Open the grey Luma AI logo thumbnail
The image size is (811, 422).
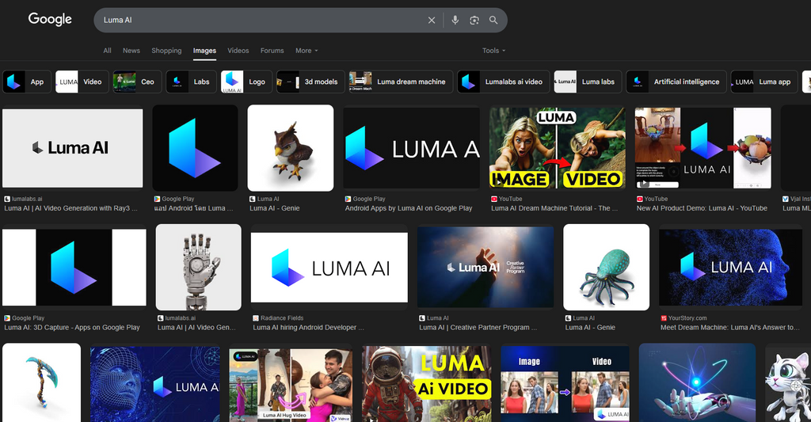coord(73,148)
